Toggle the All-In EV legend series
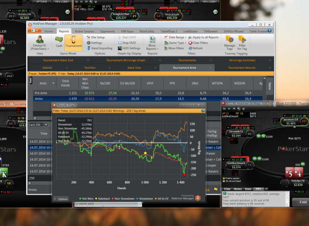 click(x=162, y=199)
